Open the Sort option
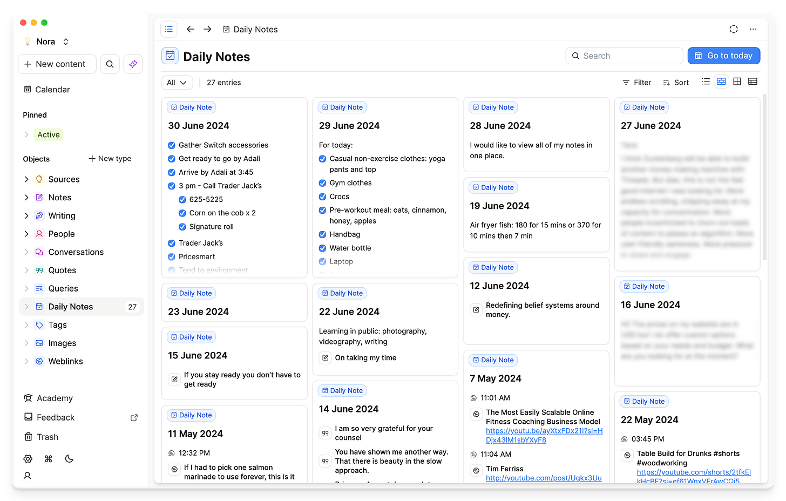This screenshot has width=786, height=501. click(676, 83)
